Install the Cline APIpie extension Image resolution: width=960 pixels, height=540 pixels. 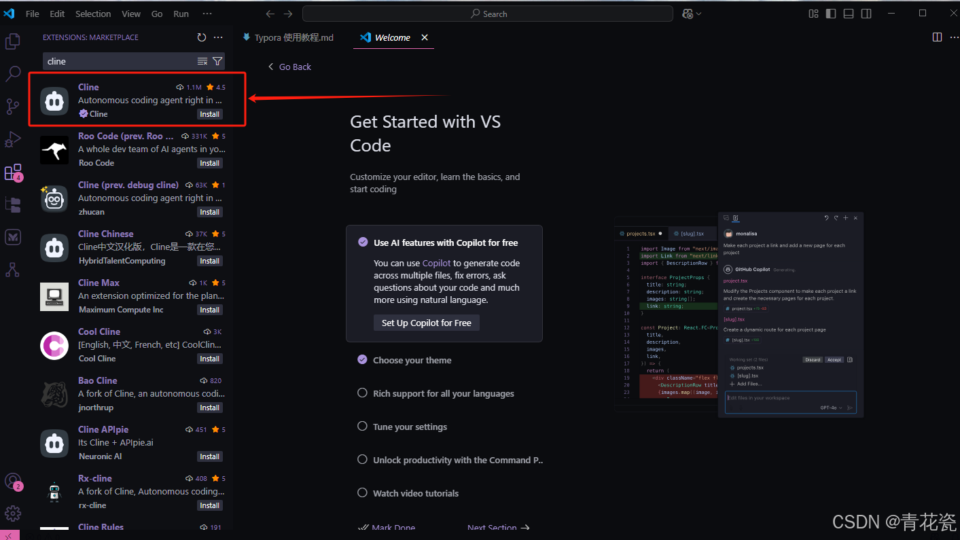pyautogui.click(x=210, y=456)
